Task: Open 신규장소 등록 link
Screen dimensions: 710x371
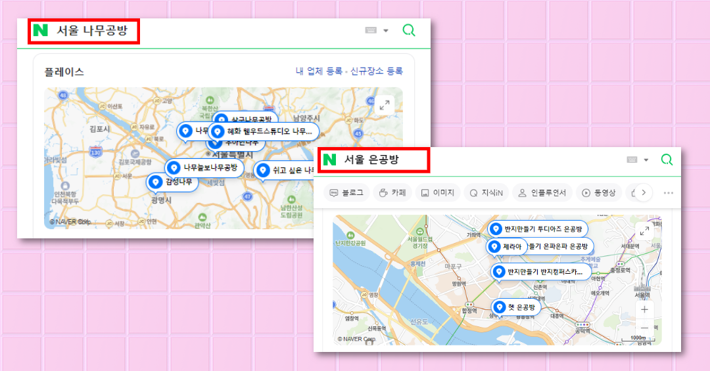Action: [376, 71]
